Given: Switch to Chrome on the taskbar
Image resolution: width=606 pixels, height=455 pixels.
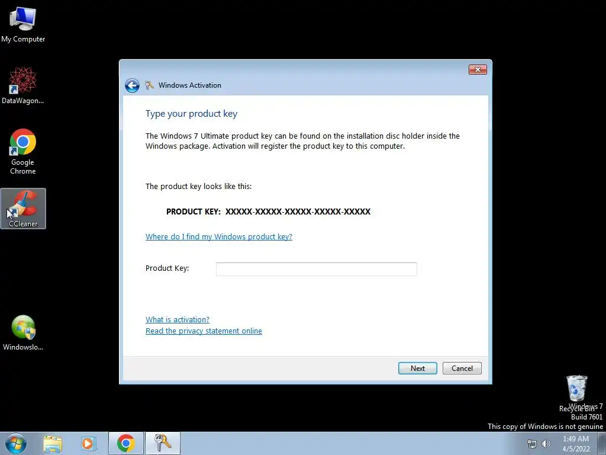Looking at the screenshot, I should (126, 443).
